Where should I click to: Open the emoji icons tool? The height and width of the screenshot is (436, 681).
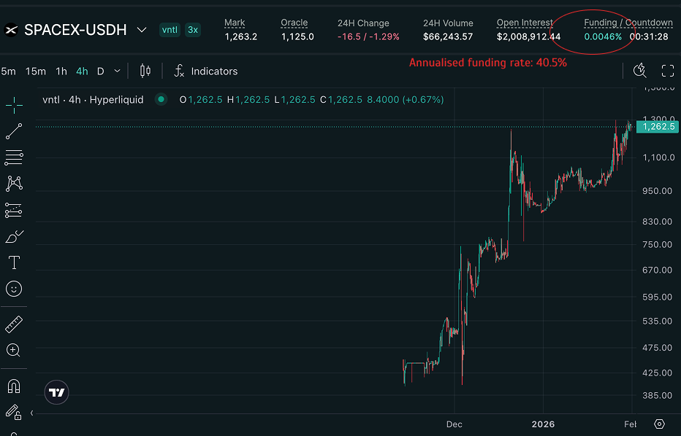pyautogui.click(x=14, y=289)
